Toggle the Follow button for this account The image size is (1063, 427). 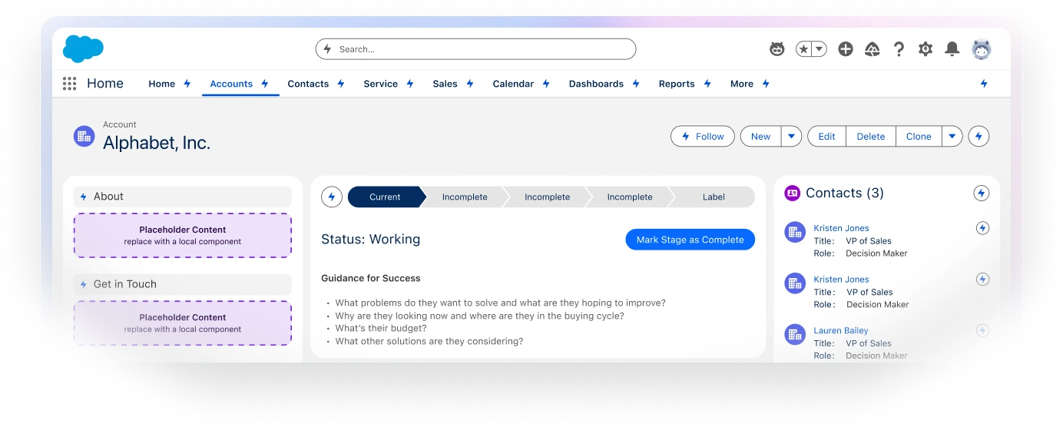702,137
